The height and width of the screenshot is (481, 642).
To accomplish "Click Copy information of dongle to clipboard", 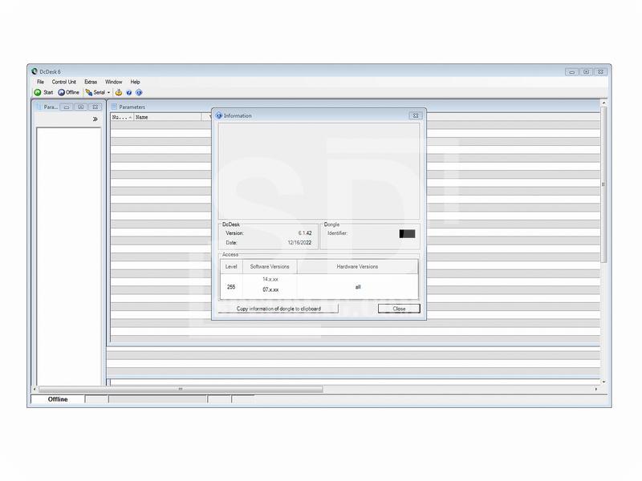I will pos(278,309).
